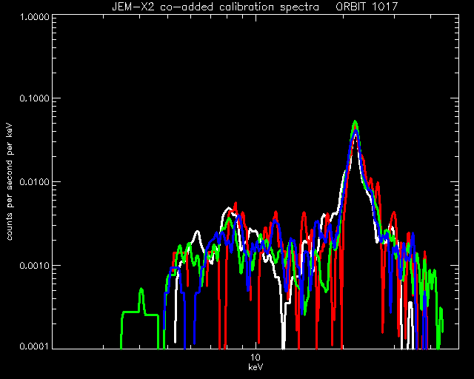Click the white curve hump near 0.0020

click(x=198, y=232)
